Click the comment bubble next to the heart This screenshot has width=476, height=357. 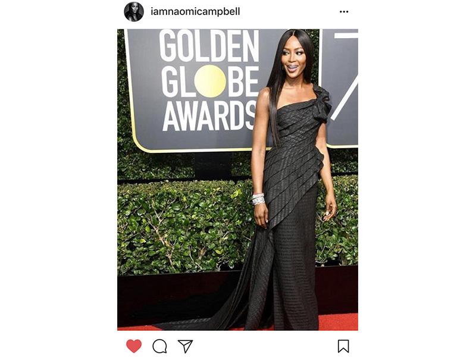point(159,346)
